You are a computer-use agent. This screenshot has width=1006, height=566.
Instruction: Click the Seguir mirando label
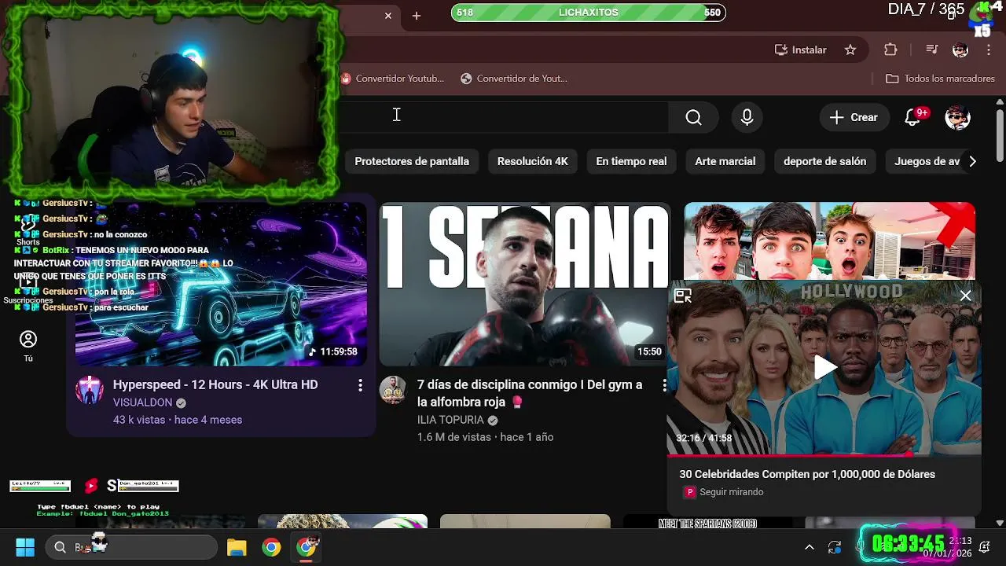point(732,492)
